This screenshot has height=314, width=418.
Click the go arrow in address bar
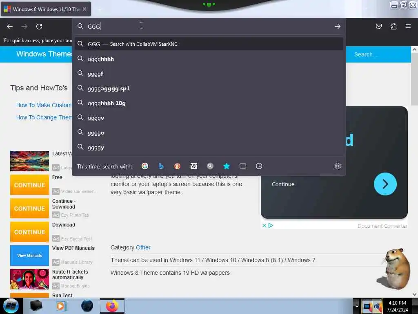[338, 27]
